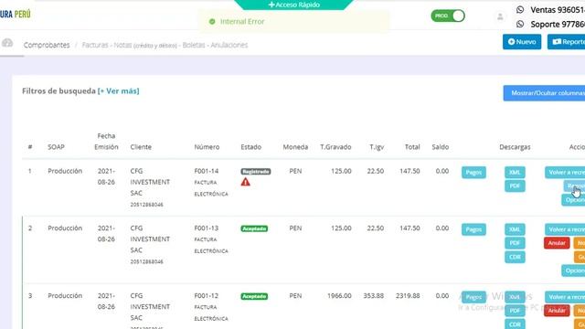Open the user profile icon
Image resolution: width=585 pixels, height=329 pixels.
pos(500,16)
